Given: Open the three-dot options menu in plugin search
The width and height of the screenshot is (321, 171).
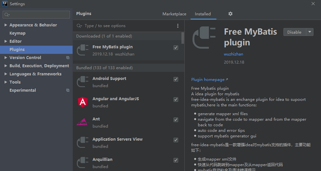Looking at the screenshot, I should pyautogui.click(x=178, y=26).
